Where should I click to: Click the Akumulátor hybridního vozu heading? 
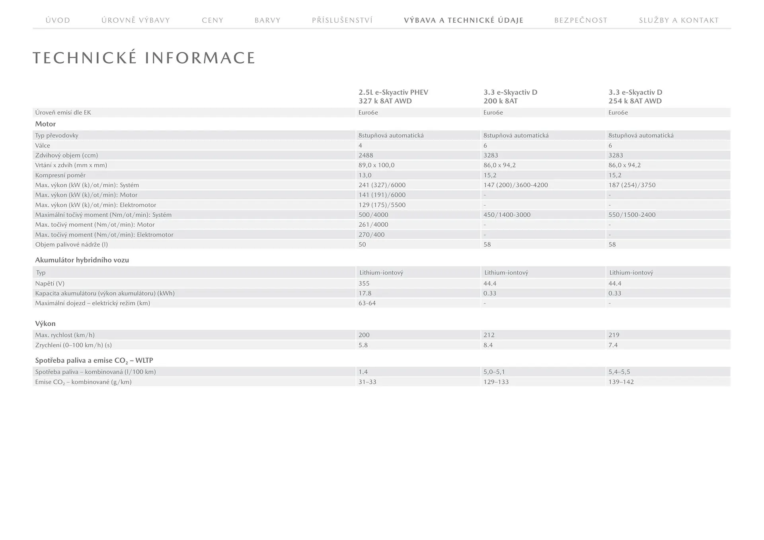(82, 260)
